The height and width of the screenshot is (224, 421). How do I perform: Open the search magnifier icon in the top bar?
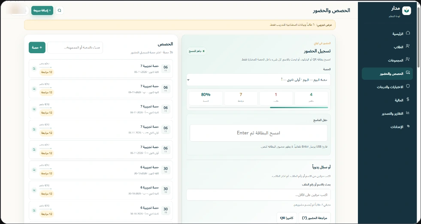pyautogui.click(x=60, y=10)
